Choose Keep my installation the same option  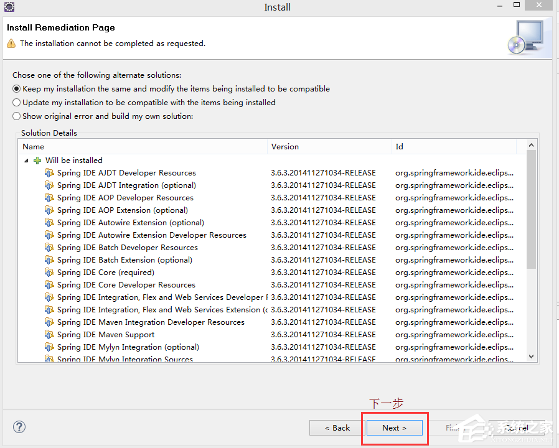pyautogui.click(x=16, y=88)
